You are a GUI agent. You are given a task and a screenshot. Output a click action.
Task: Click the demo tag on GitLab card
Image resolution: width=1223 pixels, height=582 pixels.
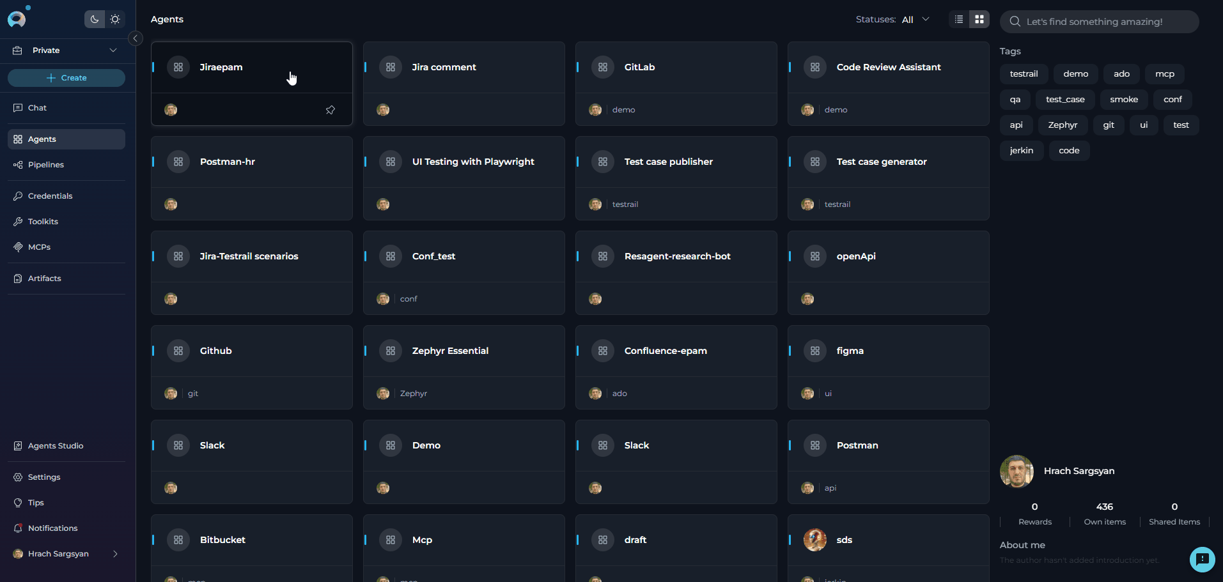point(623,110)
